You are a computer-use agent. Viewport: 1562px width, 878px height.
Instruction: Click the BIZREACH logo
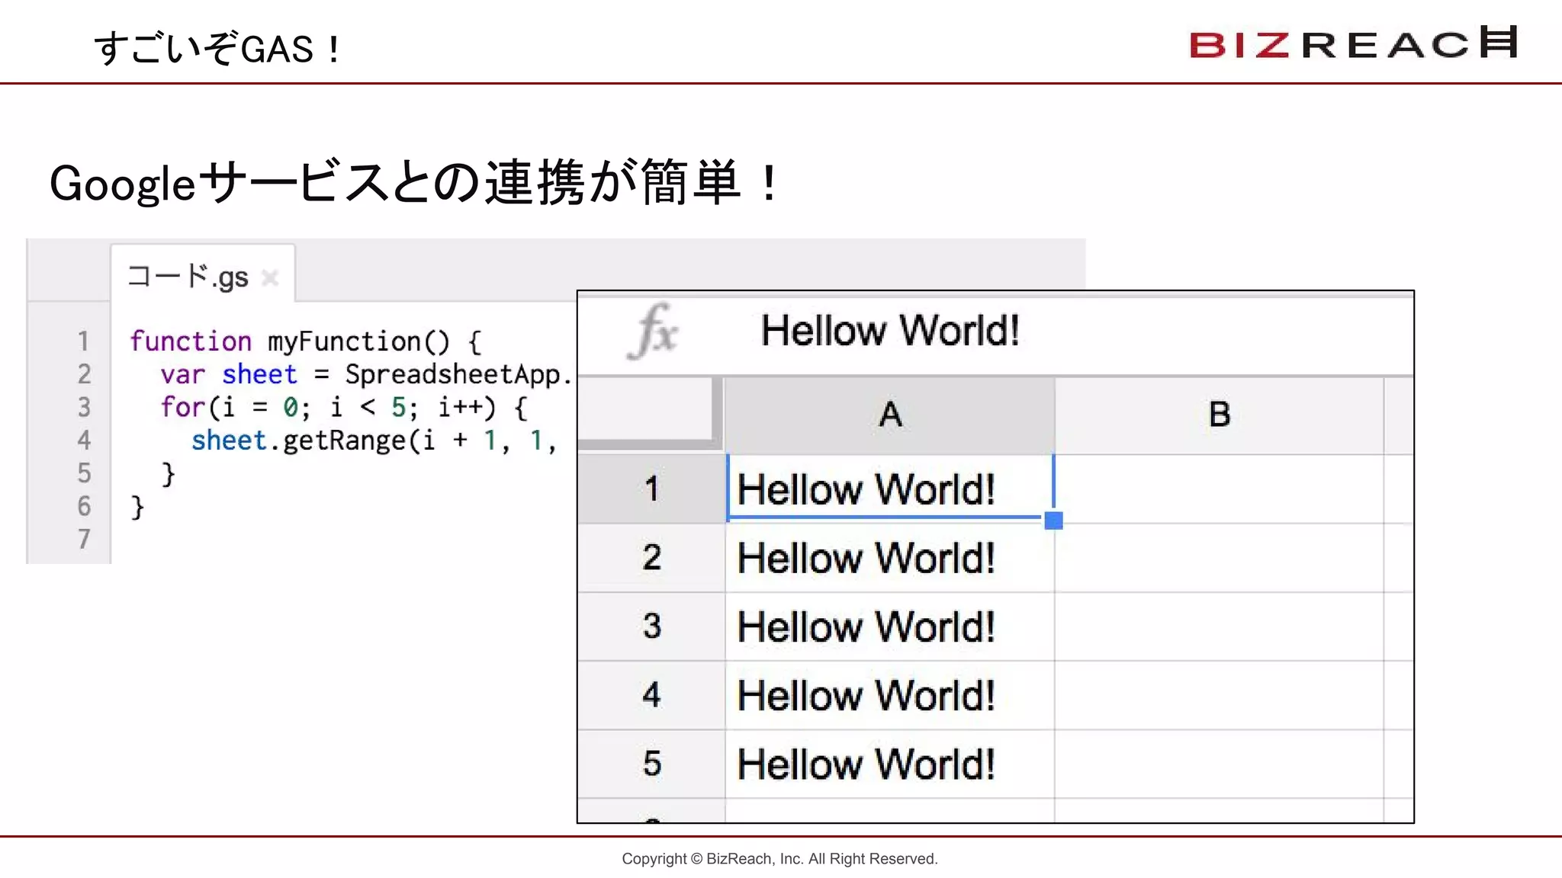[x=1354, y=43]
